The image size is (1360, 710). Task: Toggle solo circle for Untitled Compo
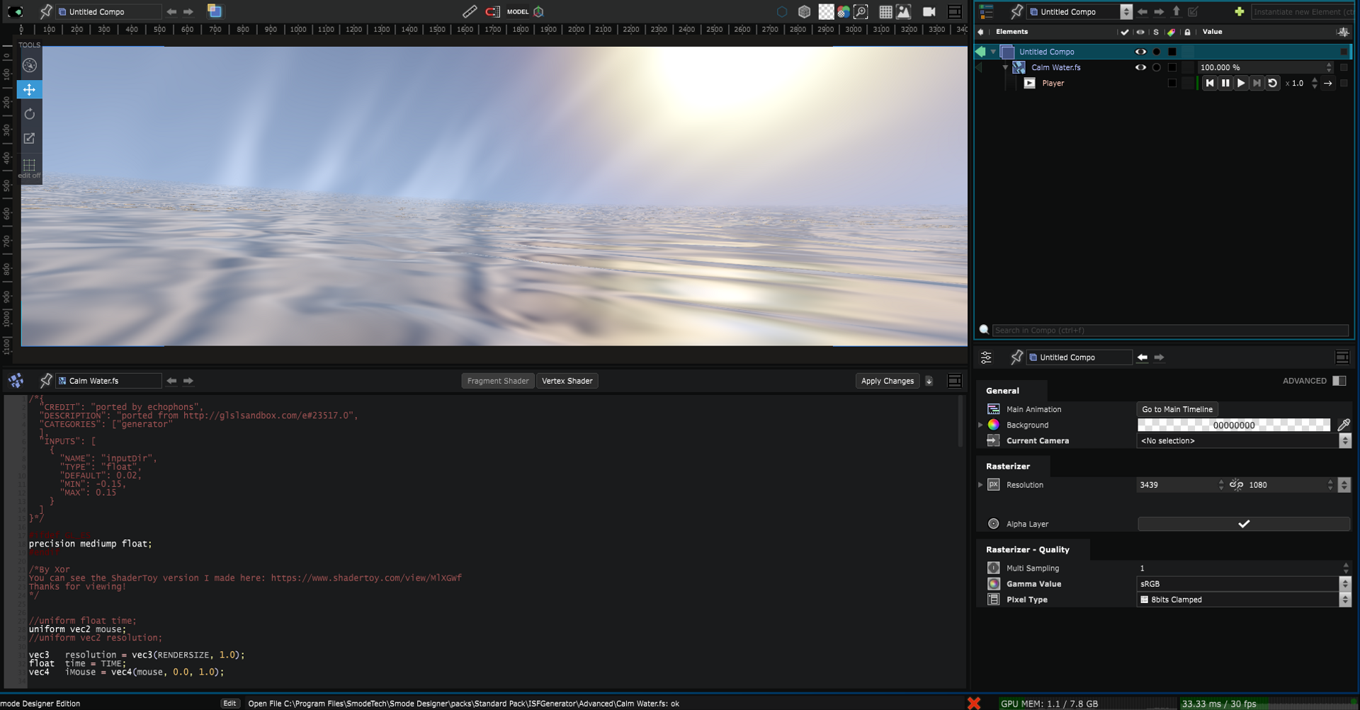click(1157, 52)
